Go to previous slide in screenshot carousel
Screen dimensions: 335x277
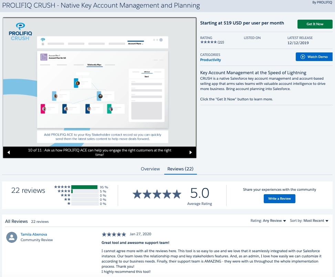[x=9, y=152]
